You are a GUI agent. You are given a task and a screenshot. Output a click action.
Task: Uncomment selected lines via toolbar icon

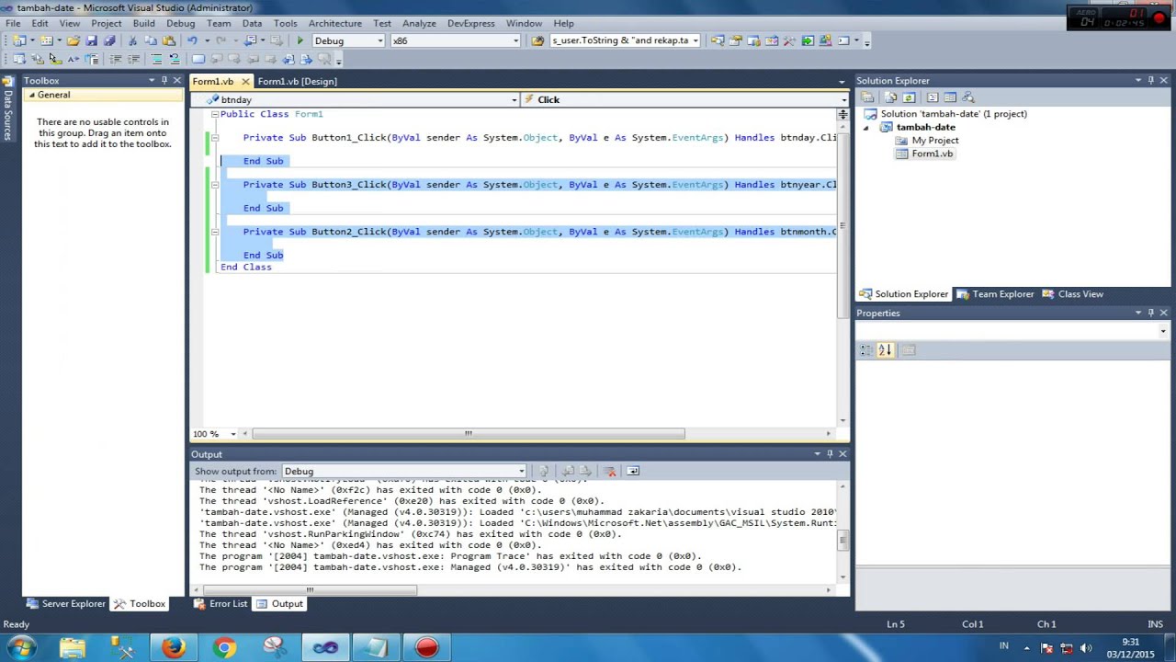click(x=175, y=59)
